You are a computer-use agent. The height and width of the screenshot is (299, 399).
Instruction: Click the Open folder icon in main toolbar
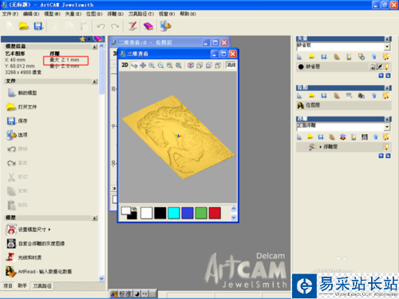click(24, 26)
